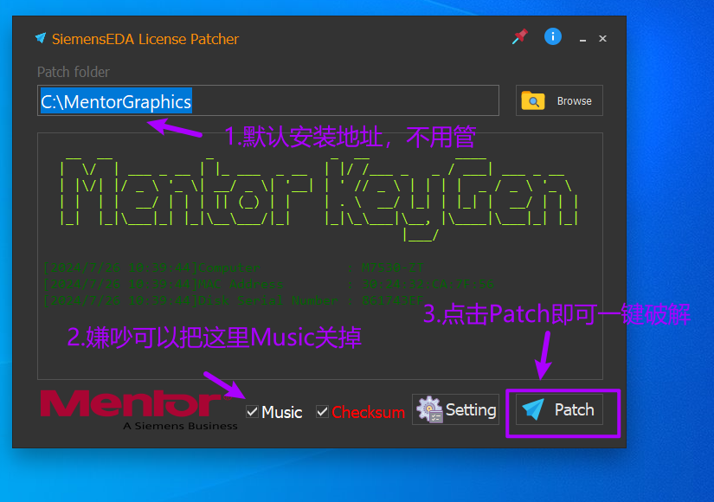714x502 pixels.
Task: Click the SiemensEDA License Patcher title text
Action: (145, 39)
